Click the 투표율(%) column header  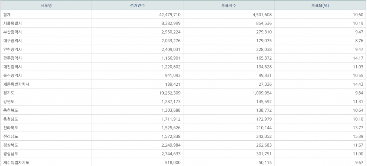[x=320, y=5]
